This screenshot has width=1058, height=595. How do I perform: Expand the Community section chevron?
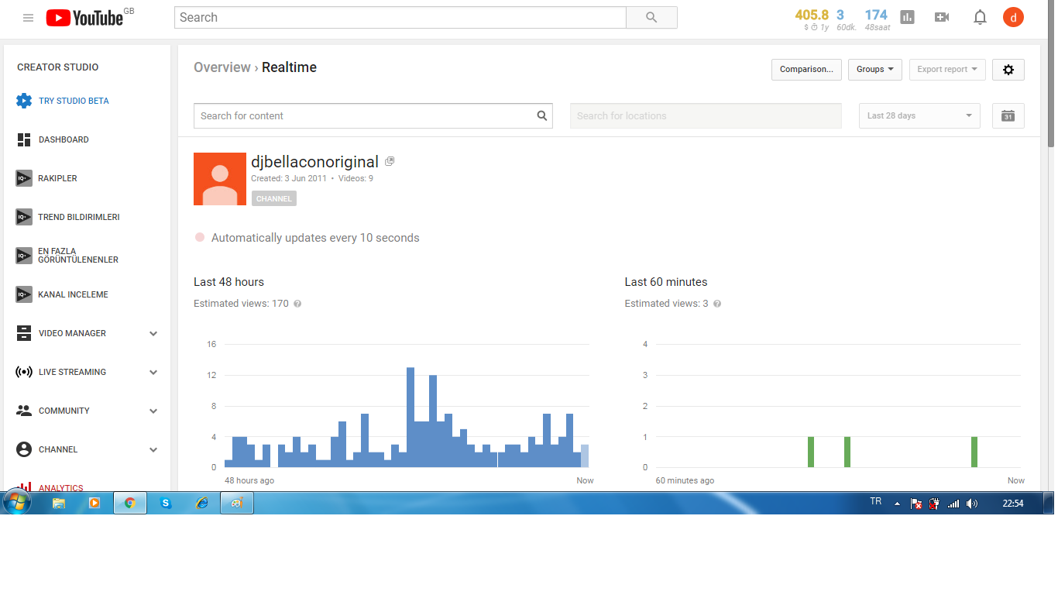pyautogui.click(x=153, y=411)
